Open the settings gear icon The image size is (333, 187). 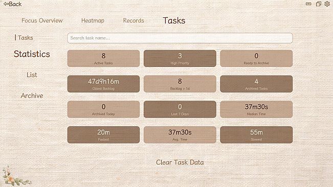click(x=327, y=4)
